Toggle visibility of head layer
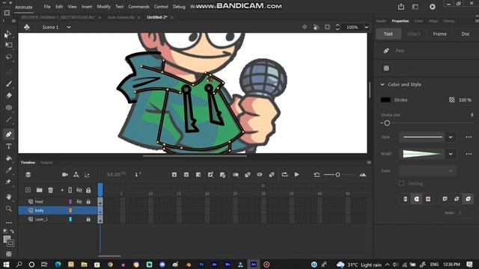The image size is (479, 269). click(x=79, y=202)
